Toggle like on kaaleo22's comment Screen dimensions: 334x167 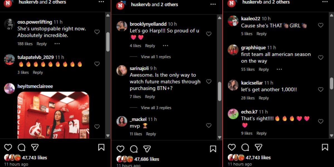(321, 25)
